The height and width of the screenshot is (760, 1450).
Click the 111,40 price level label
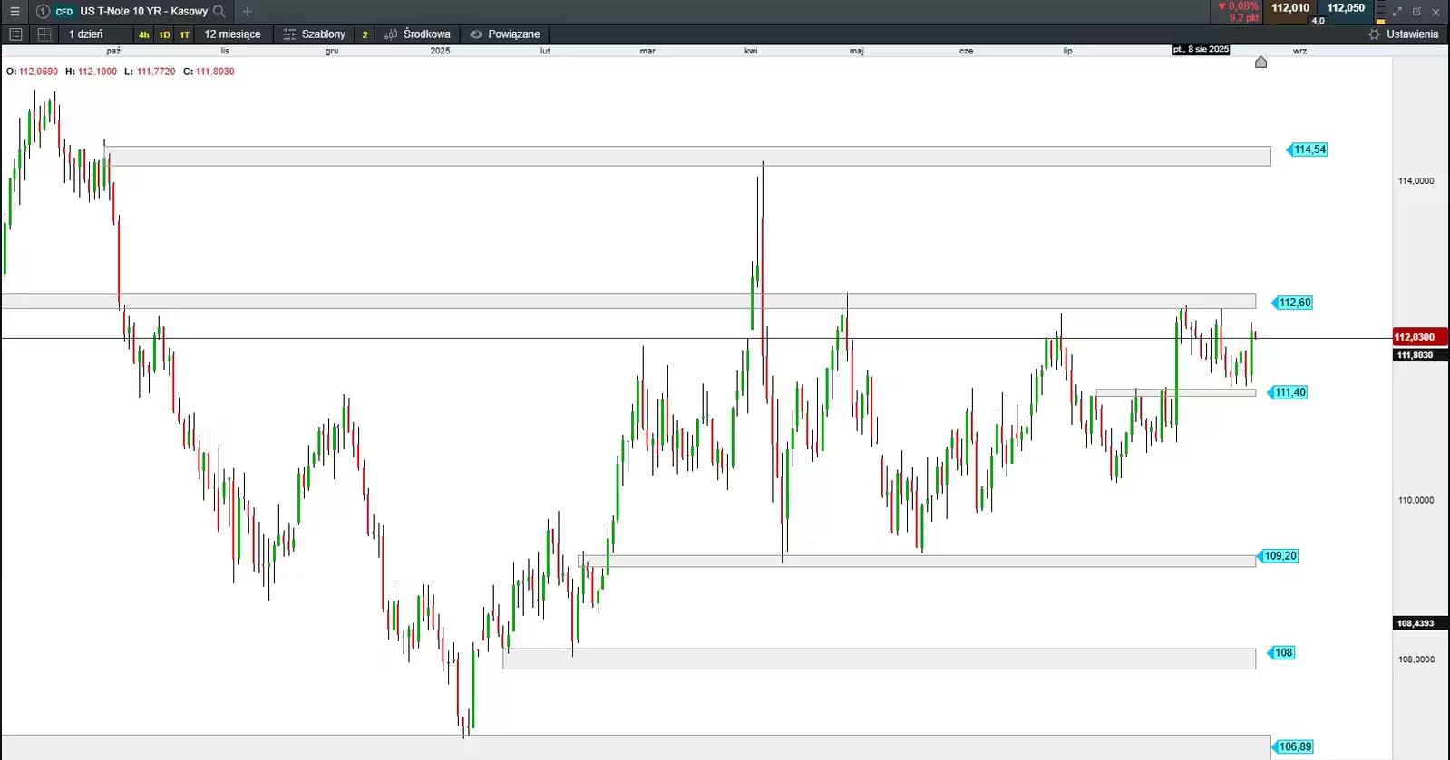pos(1289,392)
